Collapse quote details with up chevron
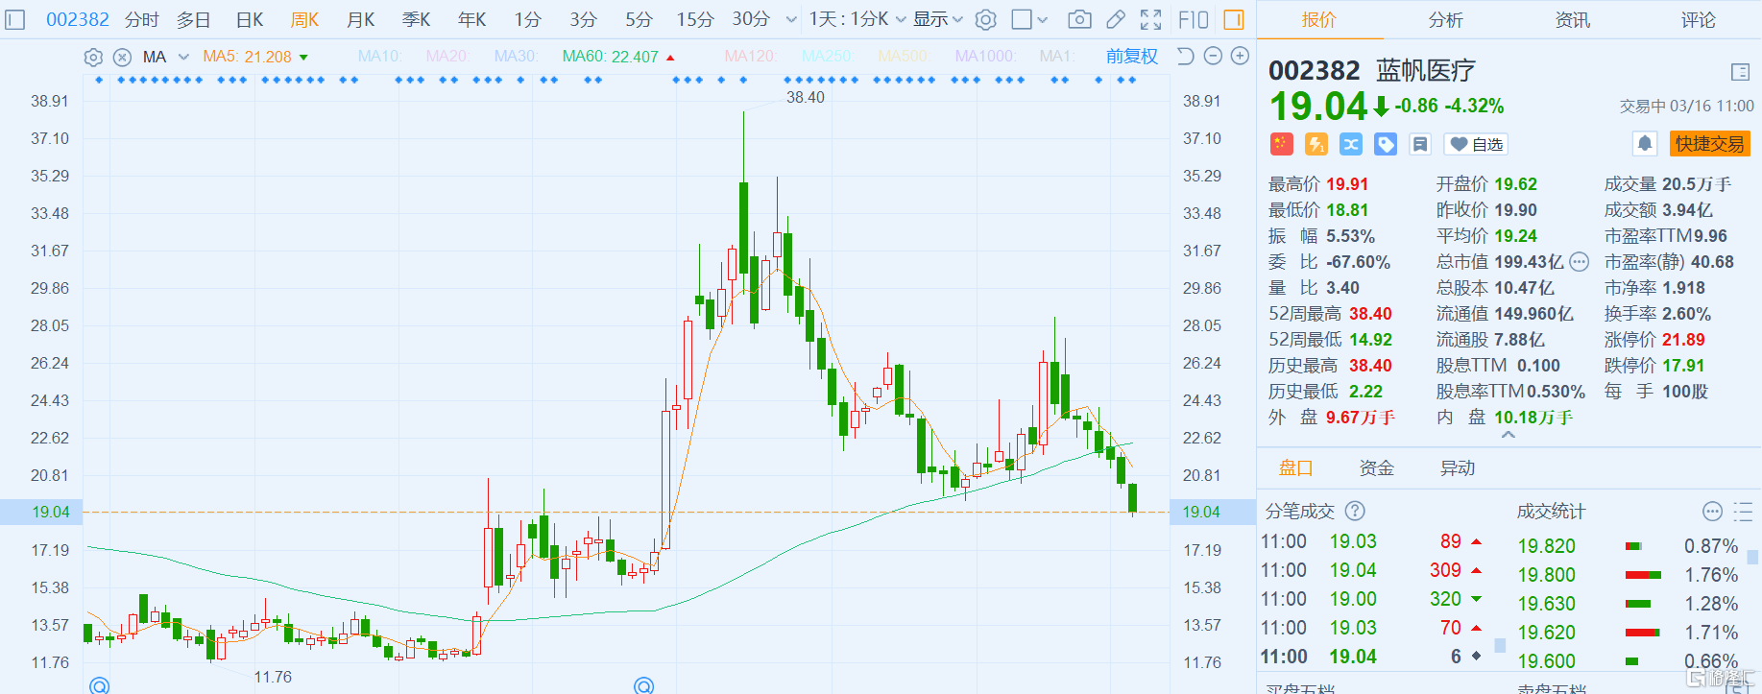Image resolution: width=1762 pixels, height=694 pixels. coord(1509,435)
